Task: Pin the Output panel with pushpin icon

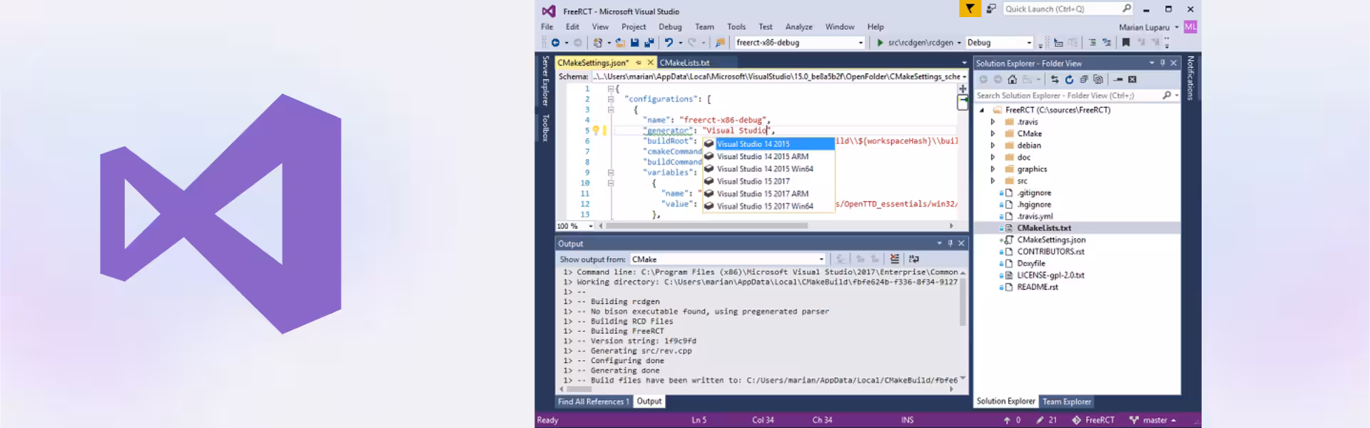Action: coord(950,243)
